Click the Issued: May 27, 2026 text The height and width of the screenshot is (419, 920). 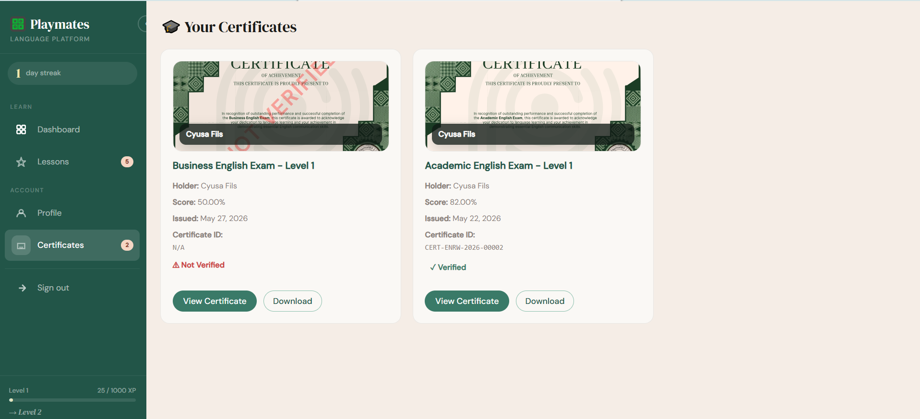210,219
